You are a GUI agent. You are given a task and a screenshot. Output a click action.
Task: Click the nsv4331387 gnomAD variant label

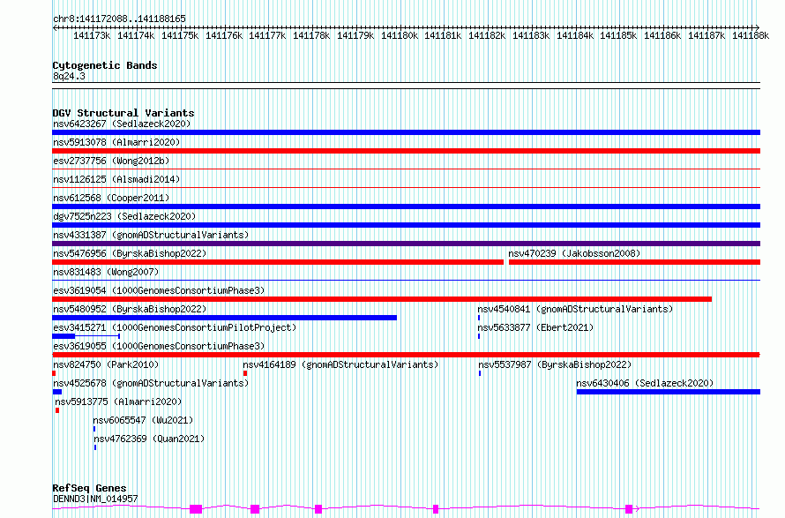[151, 235]
